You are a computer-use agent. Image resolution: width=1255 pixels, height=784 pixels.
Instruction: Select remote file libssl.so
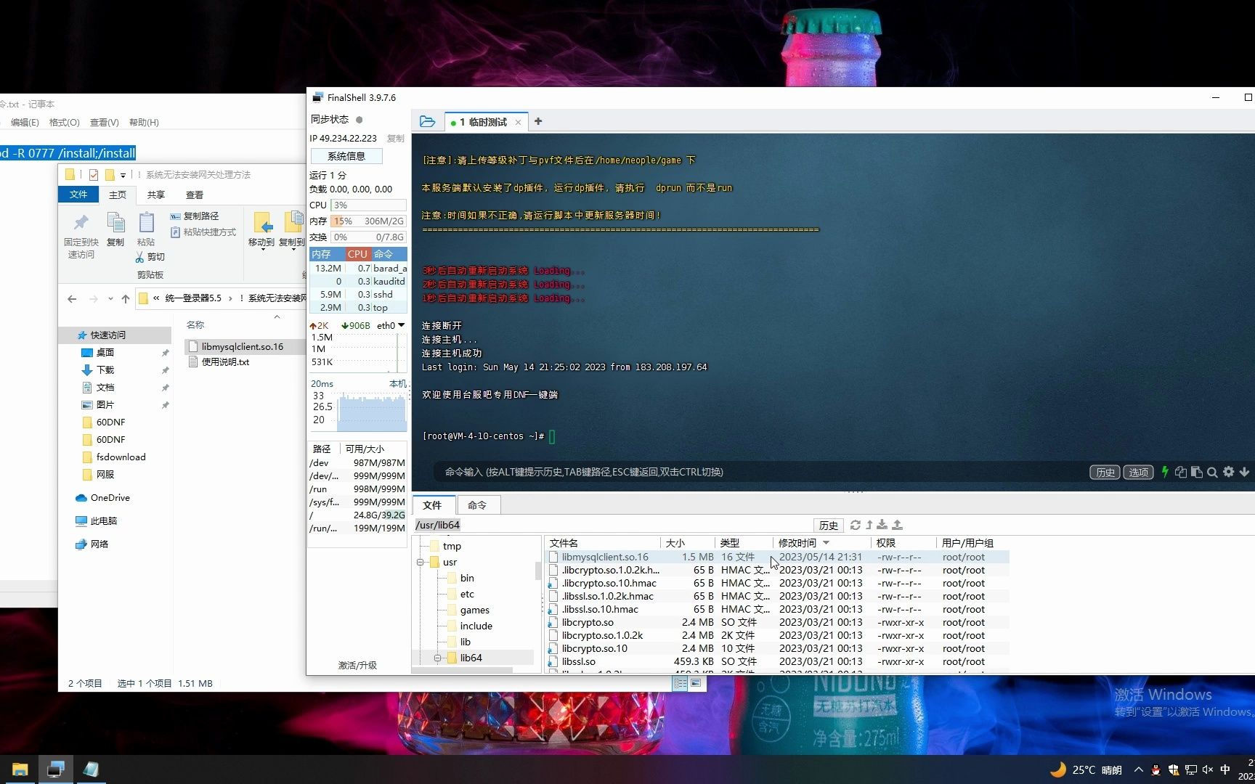(777, 661)
